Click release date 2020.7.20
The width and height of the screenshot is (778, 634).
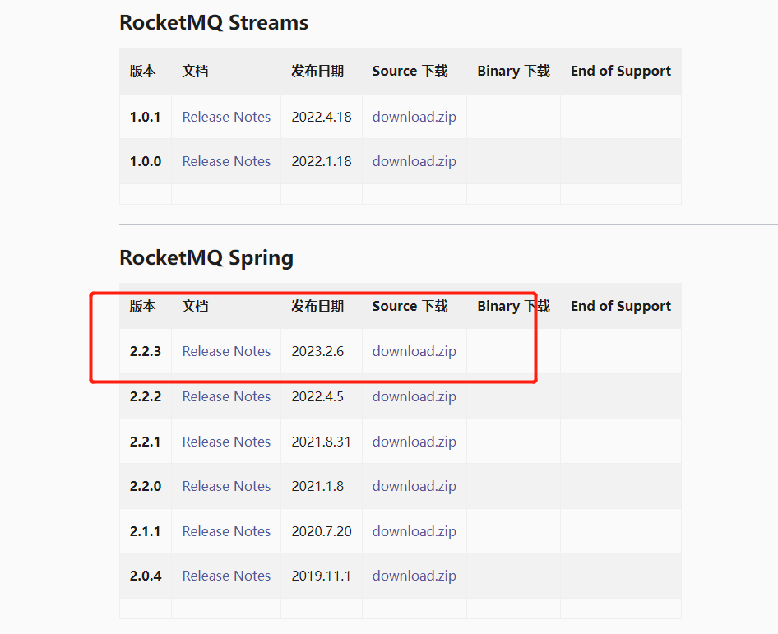point(322,531)
